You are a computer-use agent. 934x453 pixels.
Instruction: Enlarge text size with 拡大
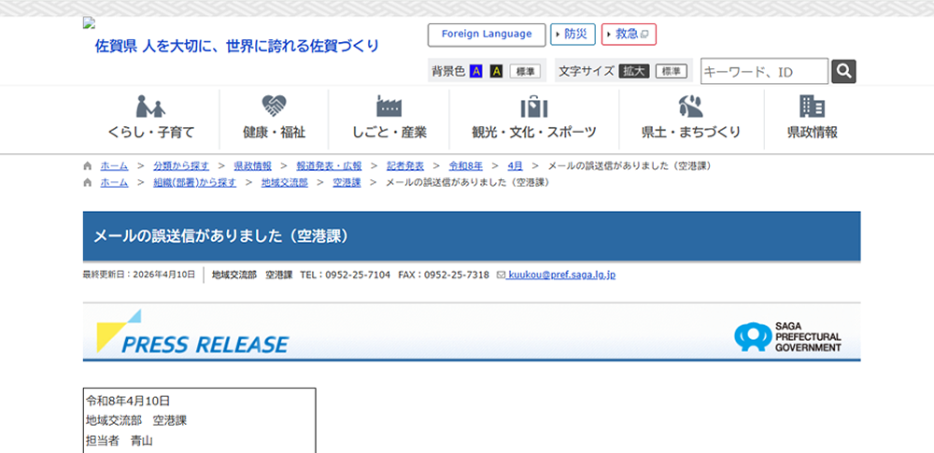coord(633,72)
